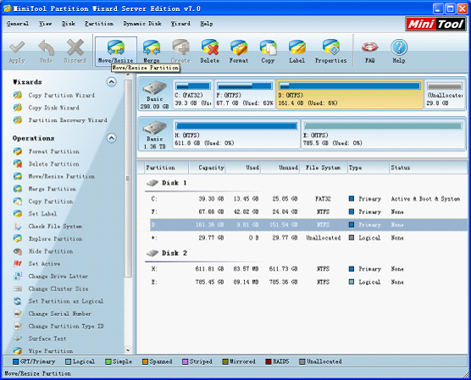
Task: Select C: FAT32 partition block in disk map
Action: pos(193,94)
